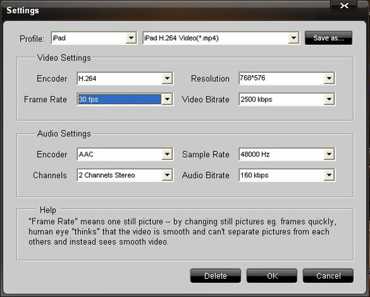The image size is (370, 297).
Task: Expand the Video Bitrate 2500 kbps arrow
Action: click(329, 99)
